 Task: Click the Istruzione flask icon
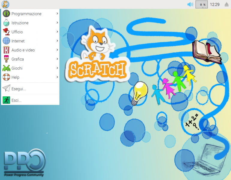point(6,23)
